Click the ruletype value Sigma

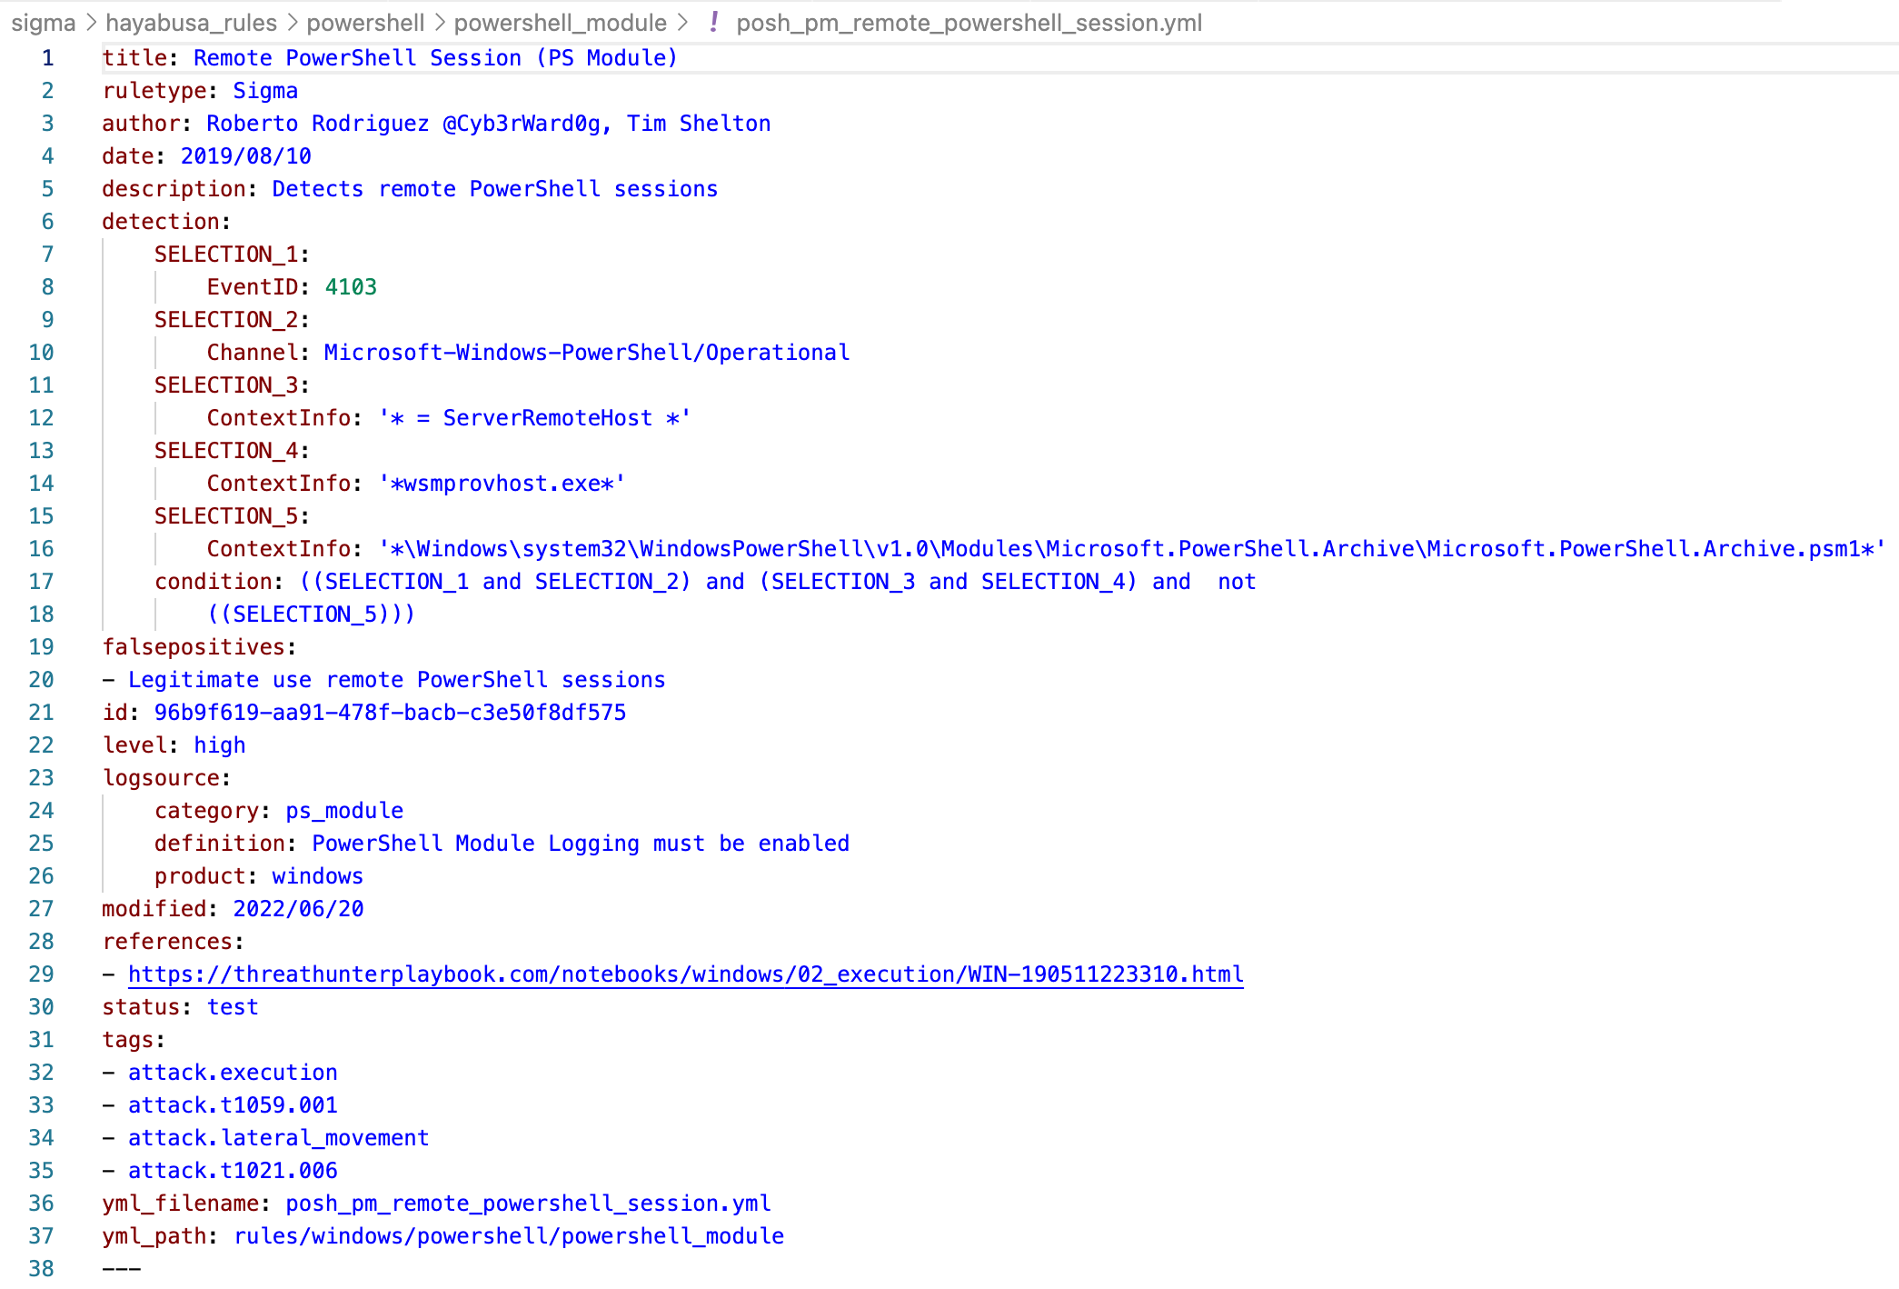263,90
